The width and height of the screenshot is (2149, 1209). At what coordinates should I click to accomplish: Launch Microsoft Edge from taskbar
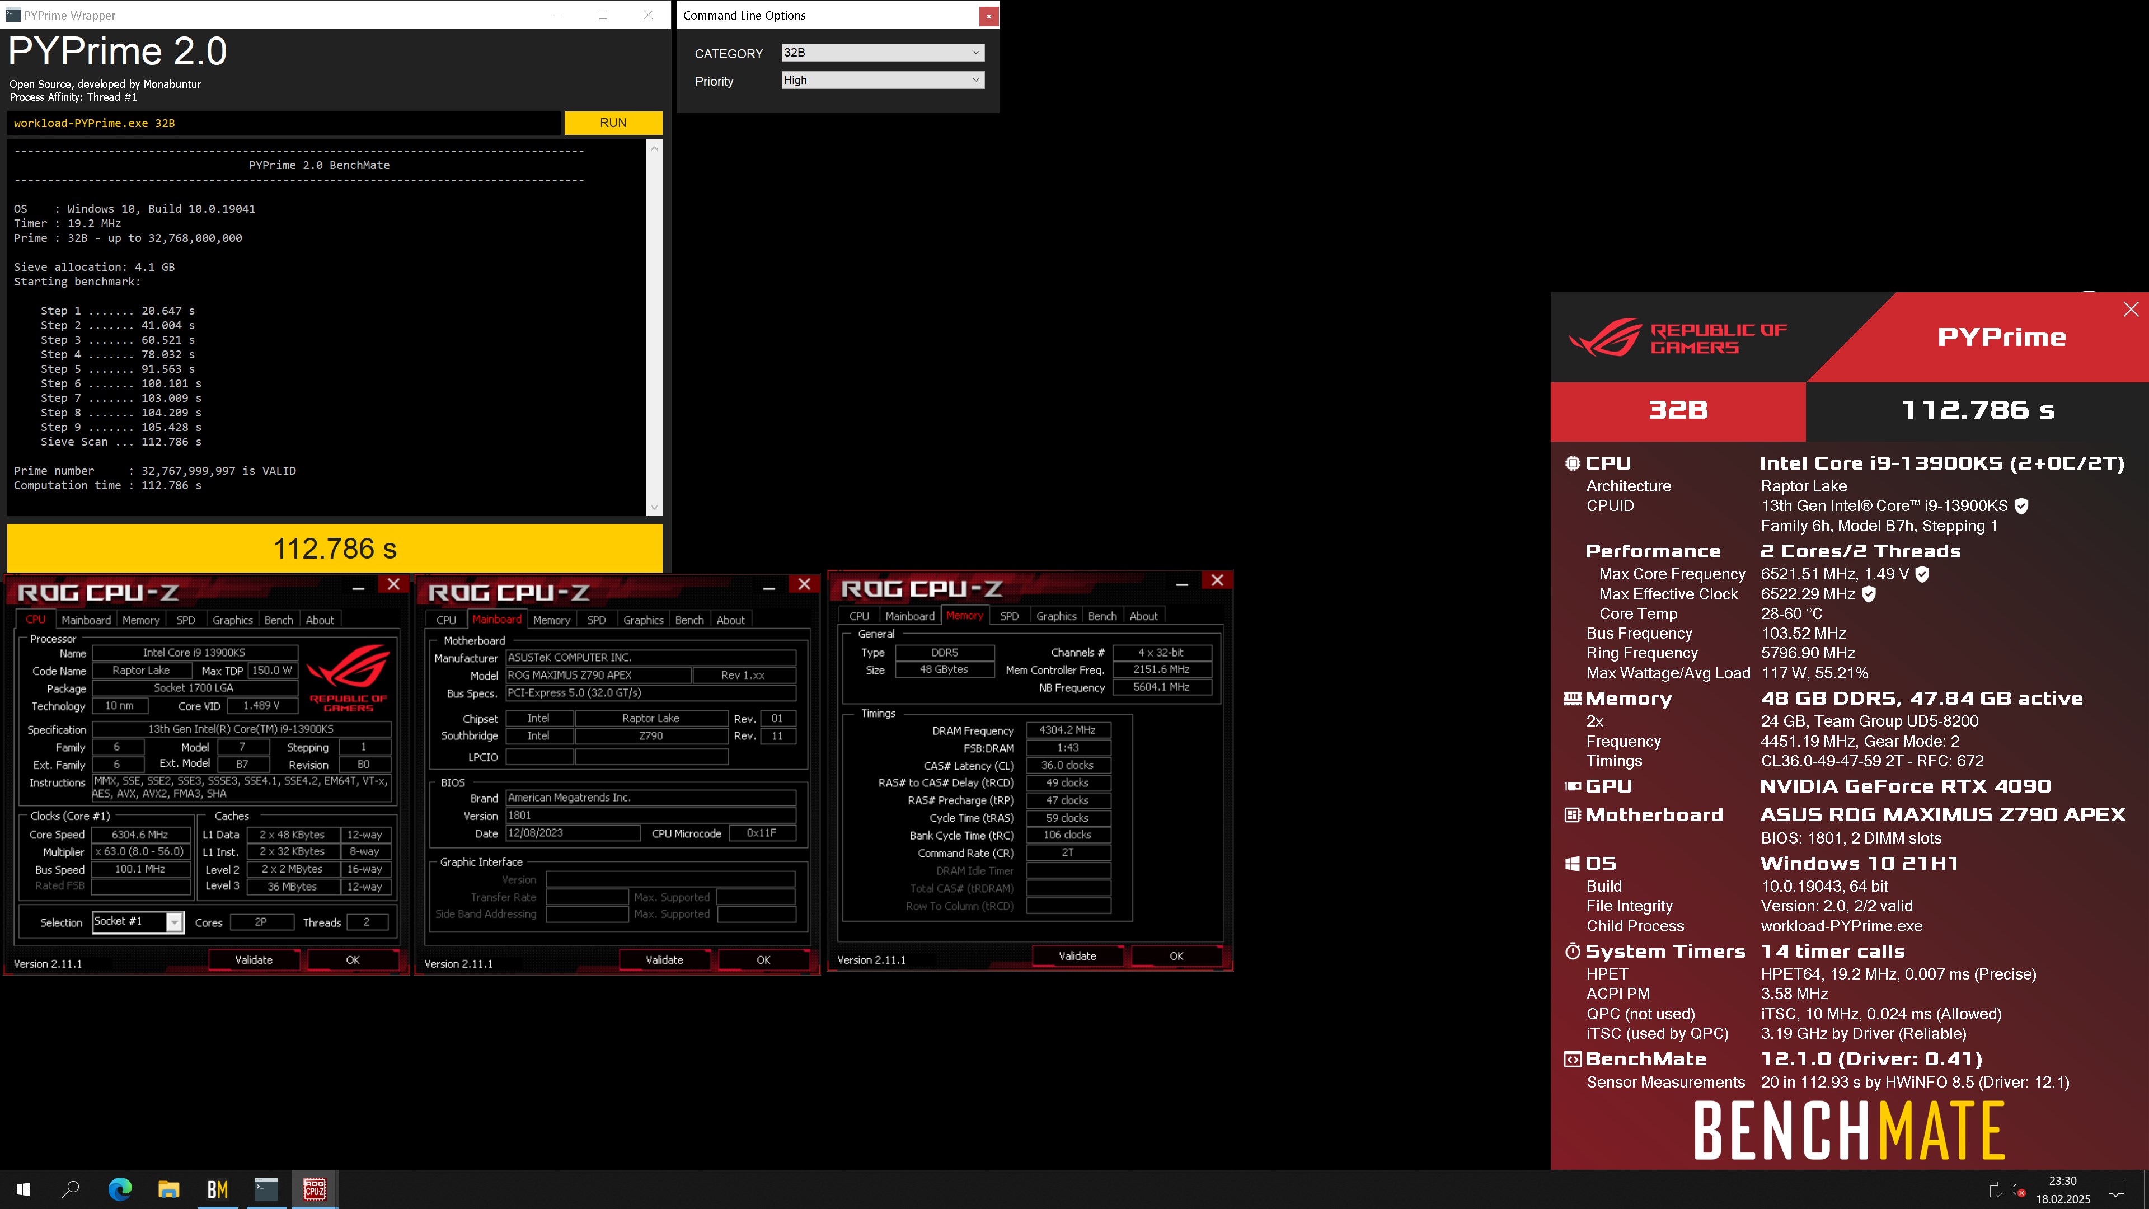tap(120, 1189)
